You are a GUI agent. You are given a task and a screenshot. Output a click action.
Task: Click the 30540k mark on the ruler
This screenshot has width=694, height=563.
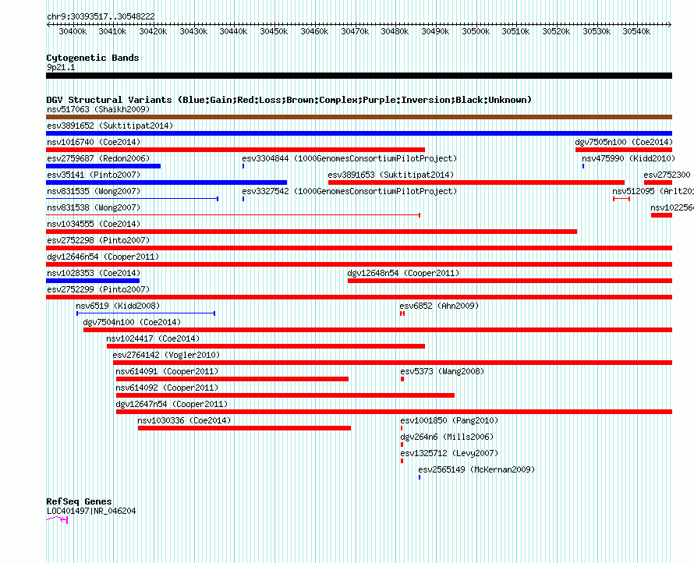tap(636, 31)
